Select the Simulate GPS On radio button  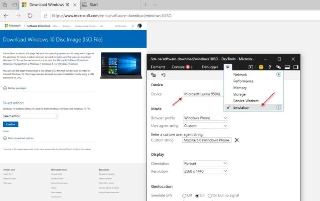pyautogui.click(x=197, y=196)
